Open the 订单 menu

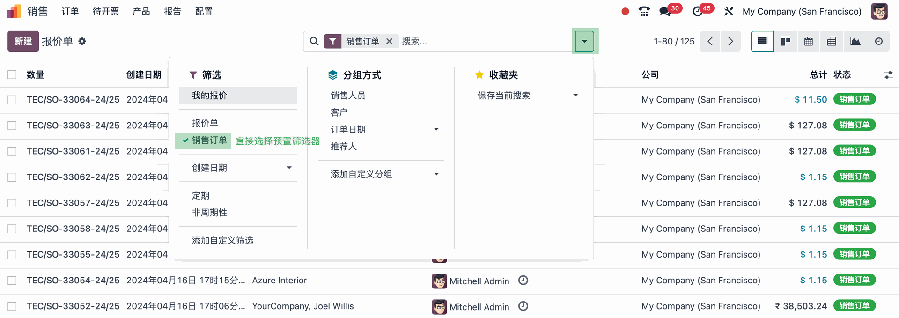pos(70,11)
